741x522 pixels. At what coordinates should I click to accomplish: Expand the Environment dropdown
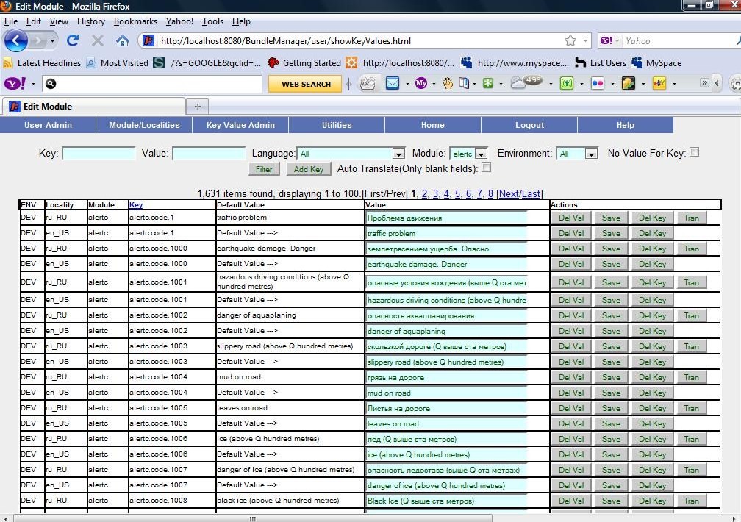(591, 154)
